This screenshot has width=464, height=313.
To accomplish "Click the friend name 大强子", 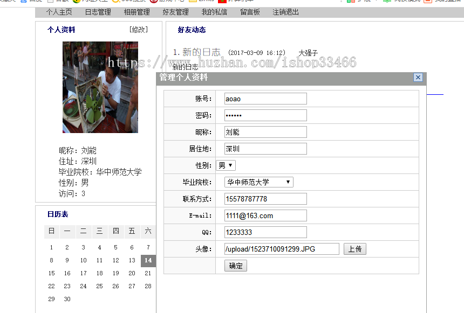I will [x=308, y=53].
